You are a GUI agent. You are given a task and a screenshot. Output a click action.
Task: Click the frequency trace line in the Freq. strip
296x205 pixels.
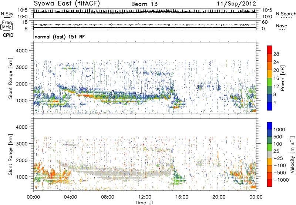click(145, 27)
